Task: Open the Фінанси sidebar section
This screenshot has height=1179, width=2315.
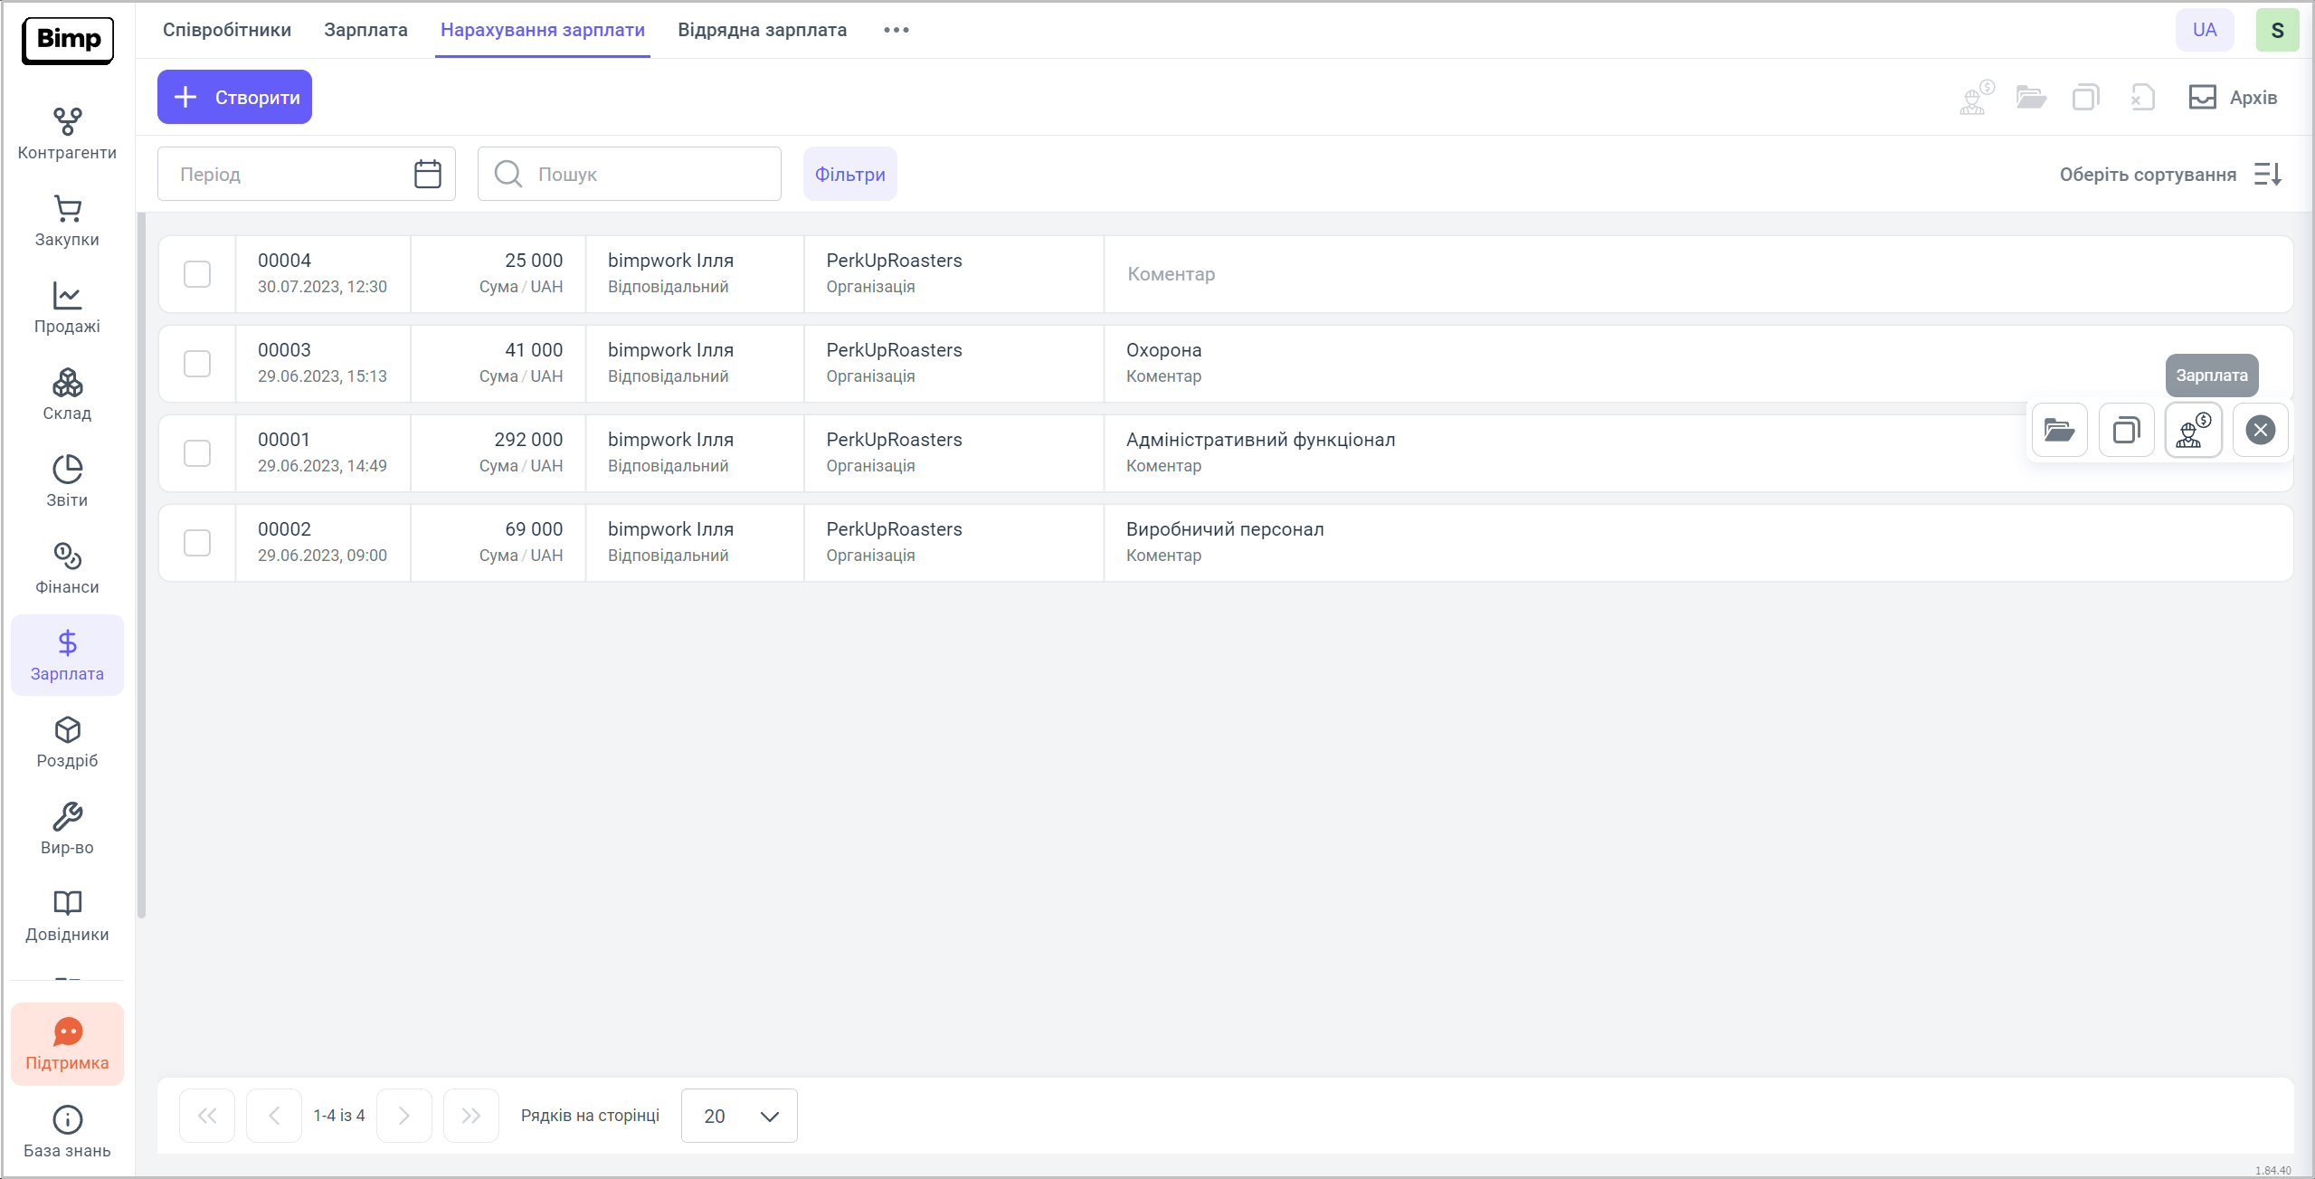Action: [x=67, y=568]
